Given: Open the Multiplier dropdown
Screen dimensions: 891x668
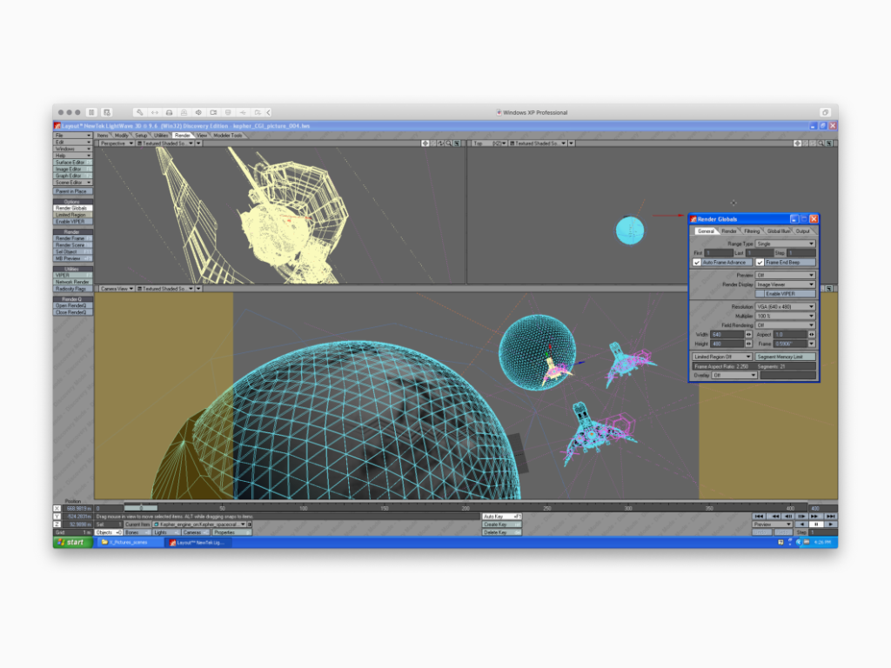Looking at the screenshot, I should [786, 316].
